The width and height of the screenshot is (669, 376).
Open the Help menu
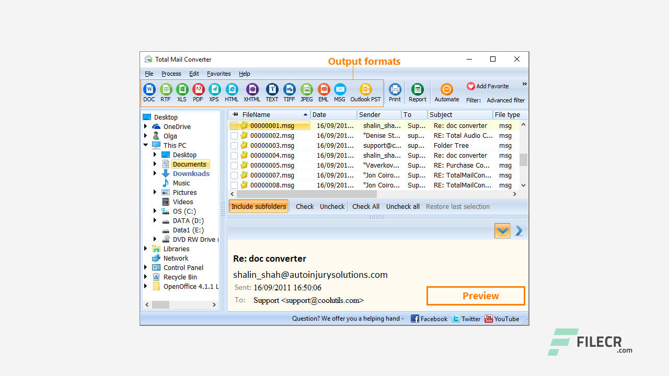coord(245,74)
